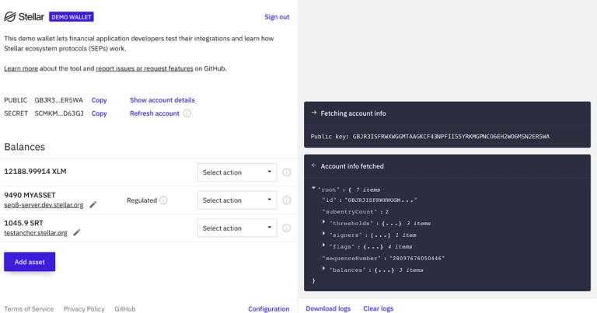Expand the thresholds node in the log

pos(324,223)
